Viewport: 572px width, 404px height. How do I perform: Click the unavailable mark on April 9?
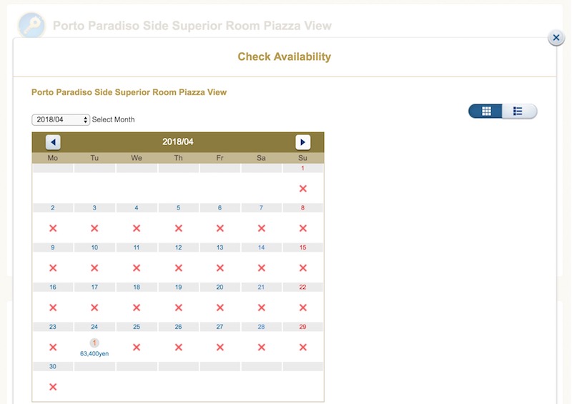53,268
